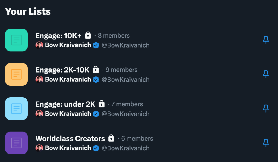This screenshot has width=278, height=162.
Task: Click @BowKraivanich handle under Engage: under 2K
Action: click(125, 114)
